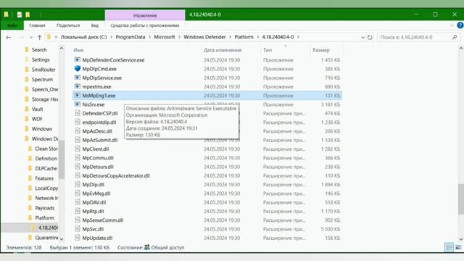Screen dimensions: 464x261
Task: Select MpDlpCmd.exe shield icon
Action: 78,69
